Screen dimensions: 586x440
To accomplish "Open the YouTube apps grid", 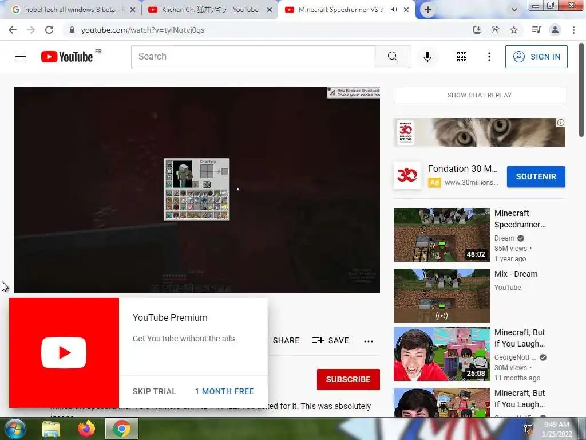I will 462,57.
